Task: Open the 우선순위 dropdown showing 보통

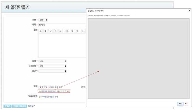Action: 53,66
